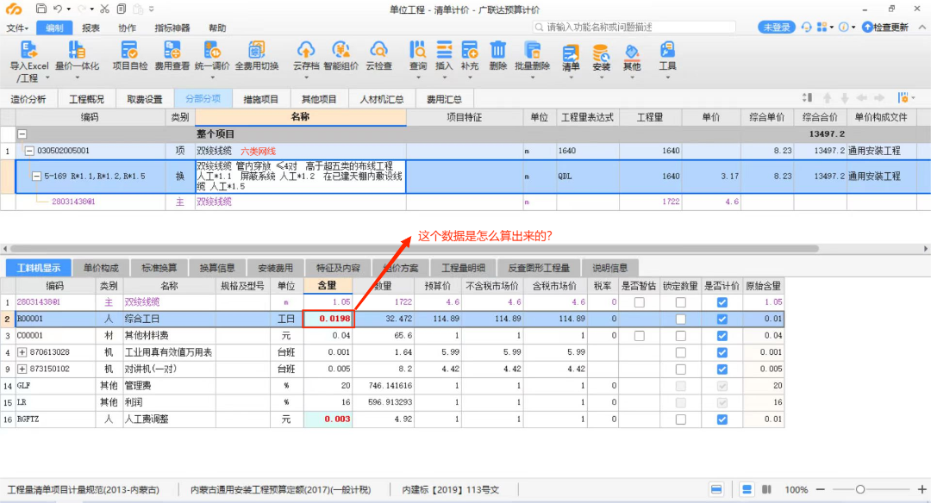Screen dimensions: 931x503
Task: Open dropdown arrow under 安装
Action: click(601, 78)
